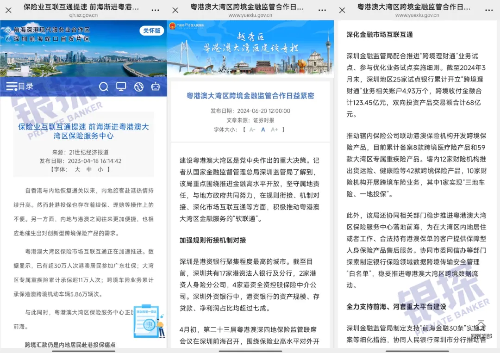Image resolution: width=500 pixels, height=353 pixels.
Task: Tap the 关怀版 accessibility mode button
Action: (152, 31)
